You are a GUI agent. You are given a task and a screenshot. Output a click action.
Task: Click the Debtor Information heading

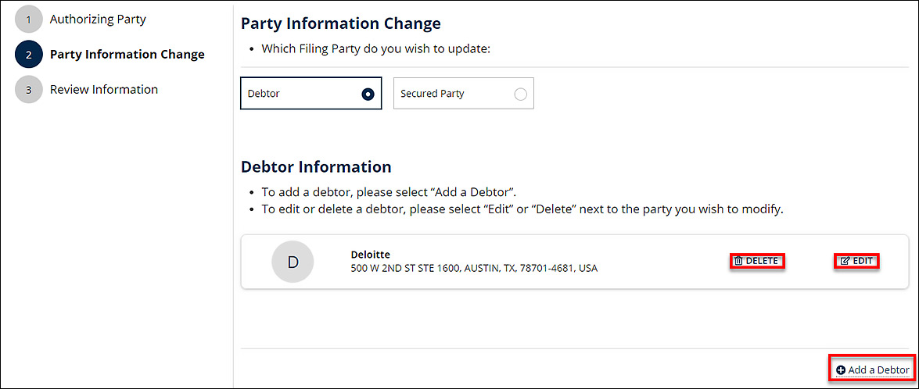(x=316, y=167)
